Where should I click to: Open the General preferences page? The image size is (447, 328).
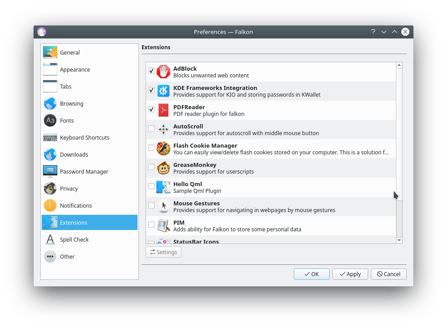[90, 52]
